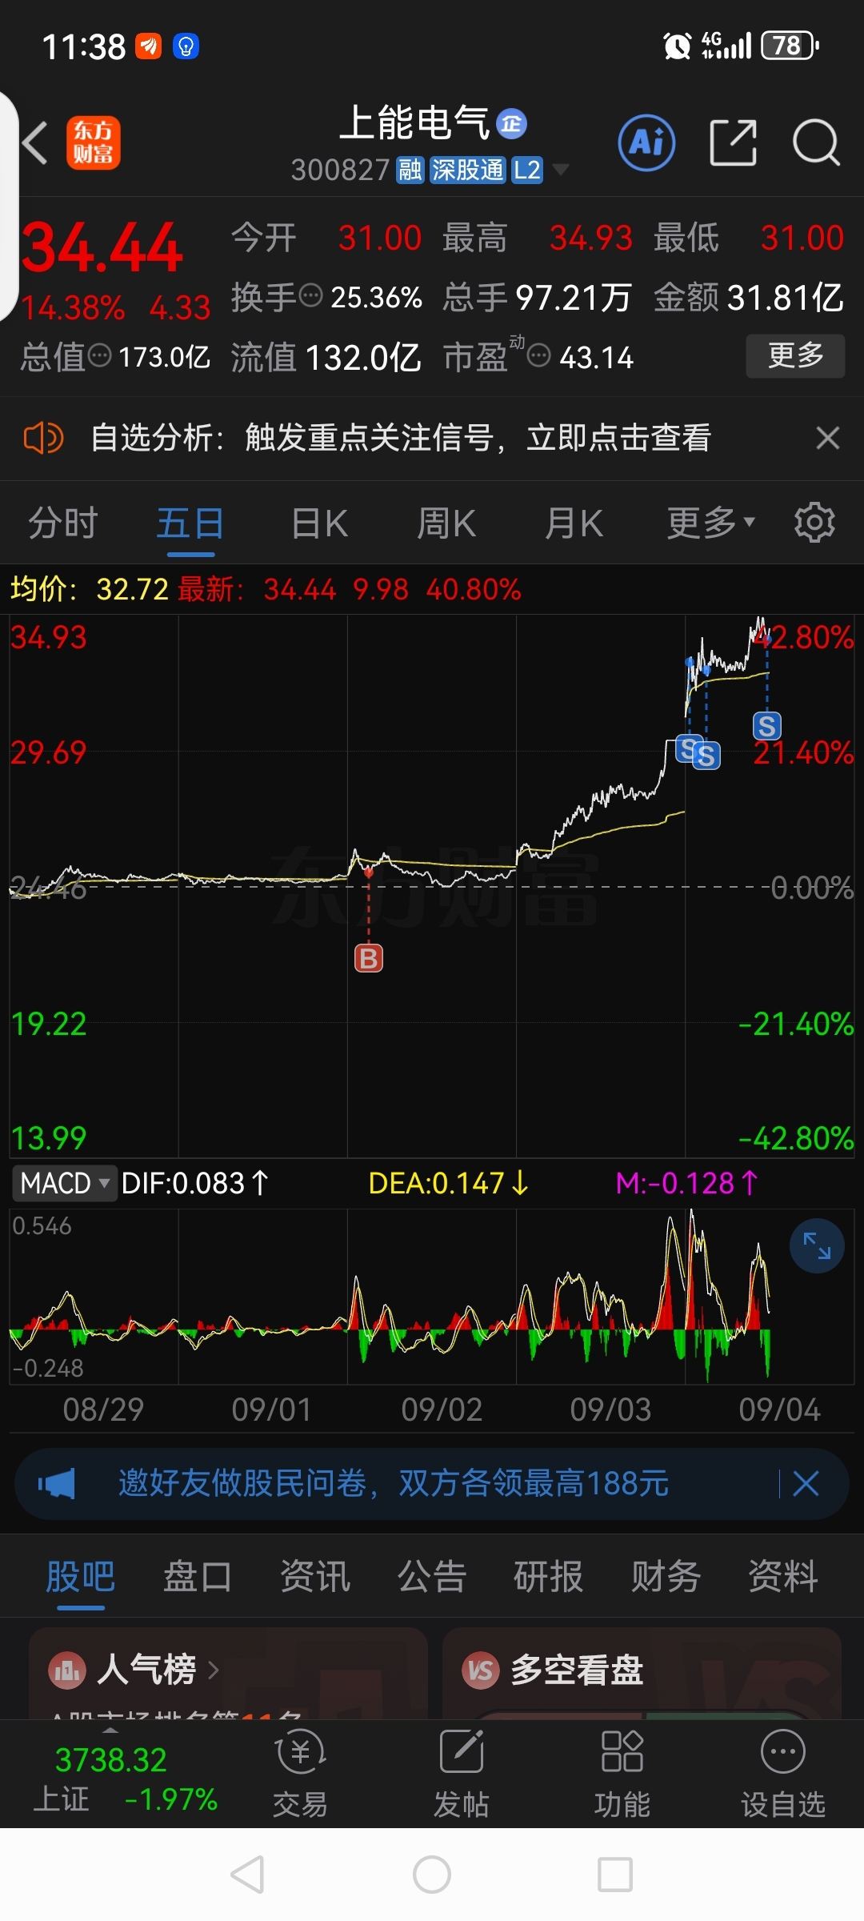Viewport: 864px width, 1921px height.
Task: Switch to 盘口 tab
Action: pyautogui.click(x=198, y=1577)
